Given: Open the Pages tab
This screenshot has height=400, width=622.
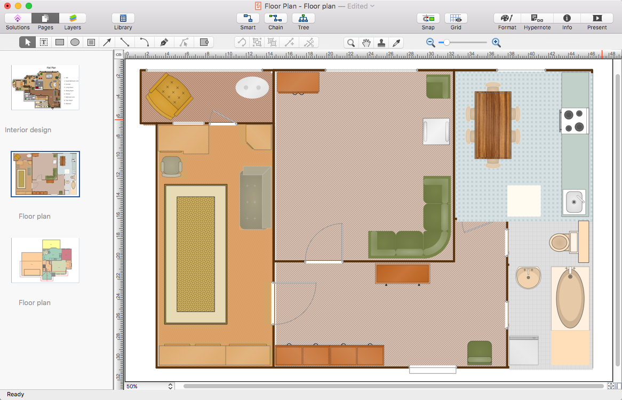Looking at the screenshot, I should coord(45,19).
